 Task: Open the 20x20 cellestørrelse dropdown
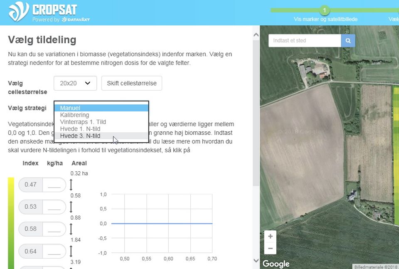tap(75, 83)
